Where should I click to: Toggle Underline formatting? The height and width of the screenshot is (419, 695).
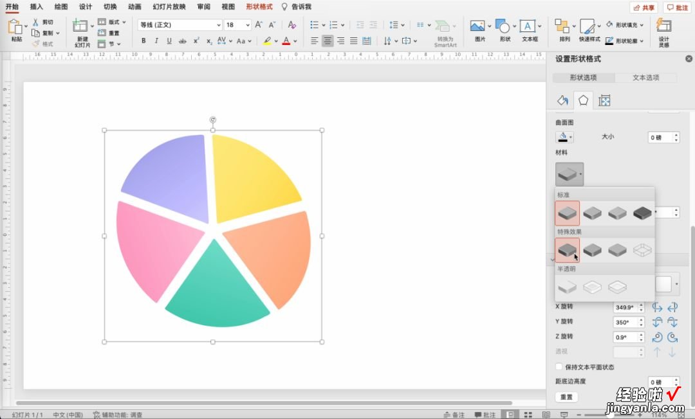tap(169, 40)
